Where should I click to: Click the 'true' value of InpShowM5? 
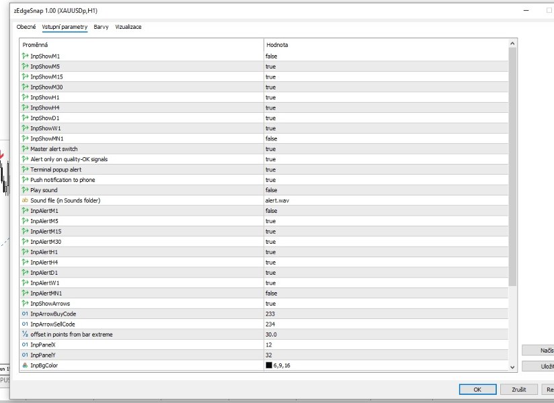pyautogui.click(x=271, y=66)
